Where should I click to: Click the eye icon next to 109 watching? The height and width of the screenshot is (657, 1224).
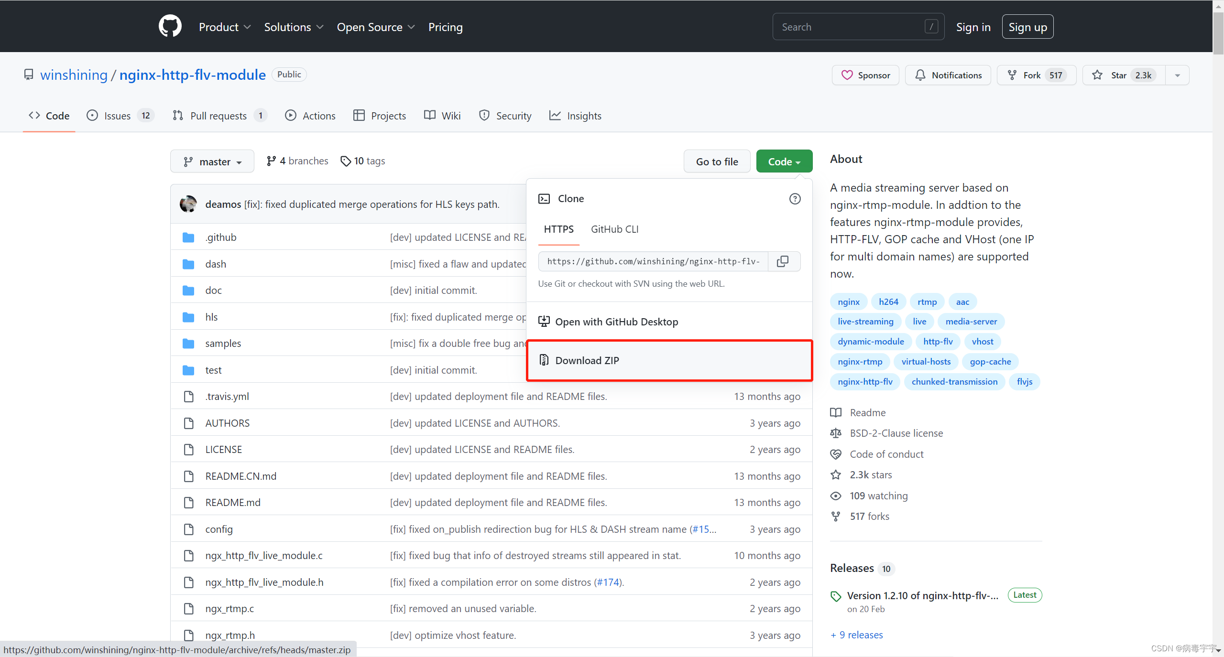[836, 496]
